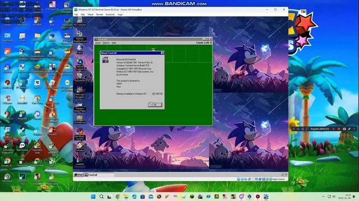Open VirtualBox Fájl menu
Viewport: 359px width, 201px height.
coord(76,15)
